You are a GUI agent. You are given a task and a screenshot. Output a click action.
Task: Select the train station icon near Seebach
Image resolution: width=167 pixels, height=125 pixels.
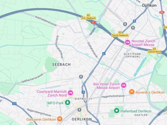point(81,77)
